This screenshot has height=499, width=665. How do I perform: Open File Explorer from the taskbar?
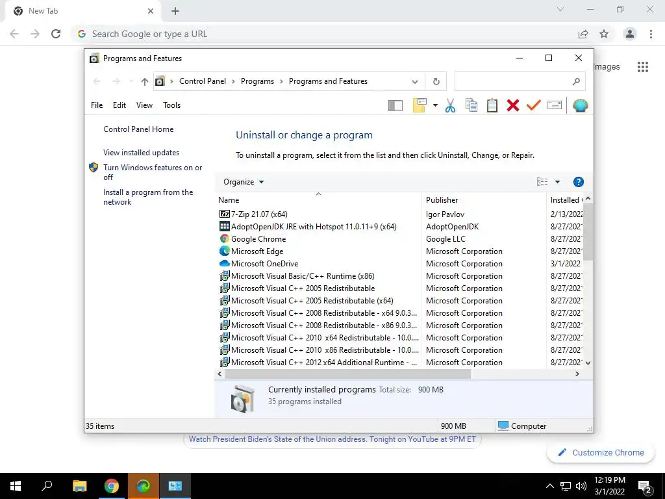click(x=79, y=486)
